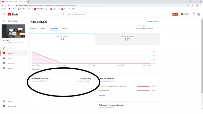Viewport: 203px width, 114px height.
Task: Bookmark page with the star icon
Action: [x=188, y=5]
